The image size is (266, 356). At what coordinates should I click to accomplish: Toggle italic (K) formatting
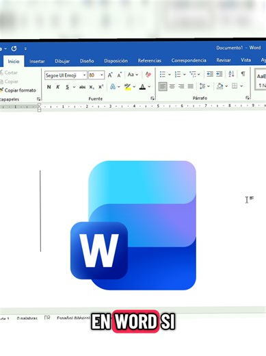point(58,87)
